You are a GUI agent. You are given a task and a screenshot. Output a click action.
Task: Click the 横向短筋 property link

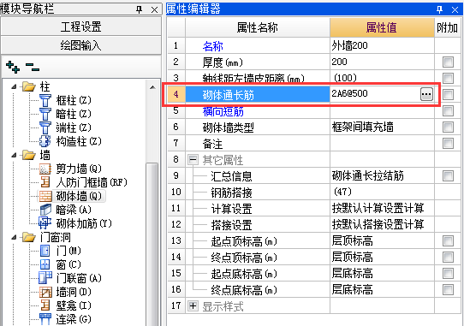coord(223,111)
